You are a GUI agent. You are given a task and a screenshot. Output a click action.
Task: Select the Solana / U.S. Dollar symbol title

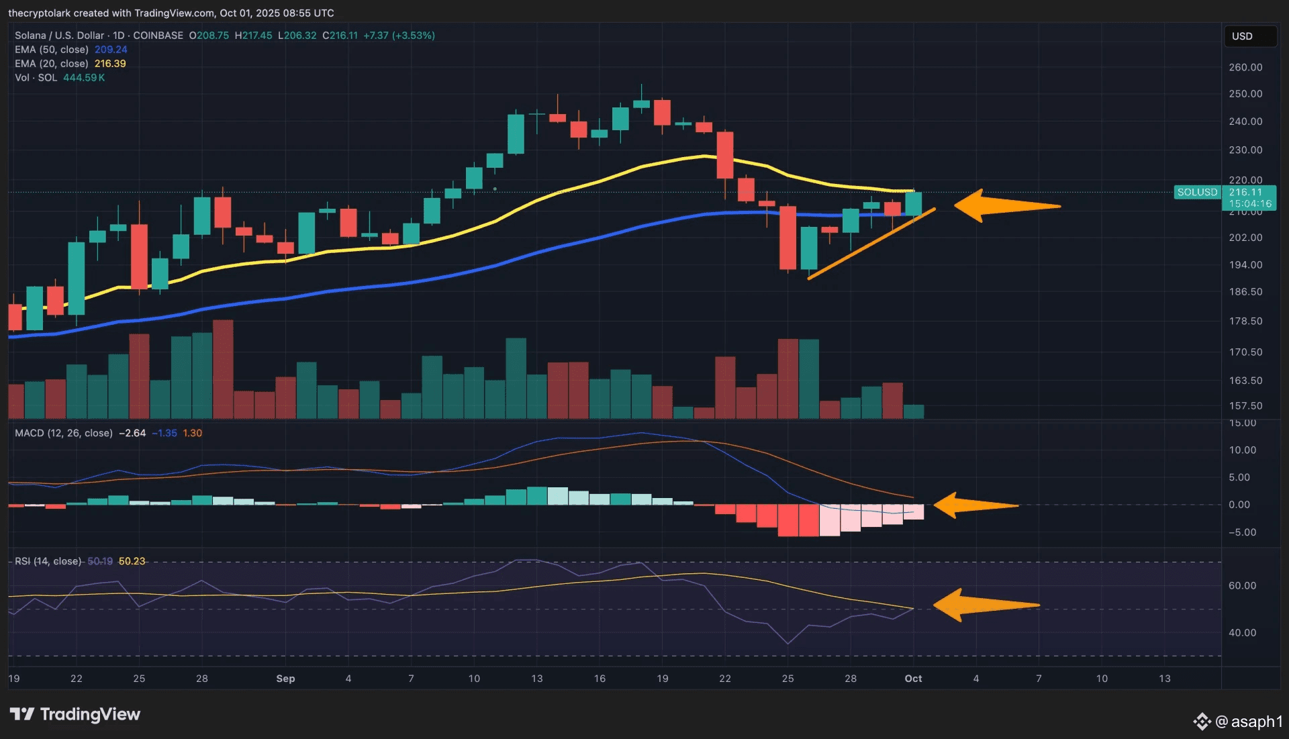(x=59, y=36)
